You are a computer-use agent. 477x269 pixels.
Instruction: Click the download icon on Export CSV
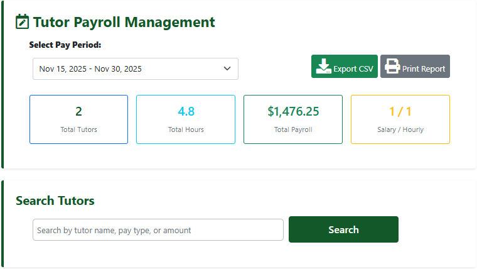[323, 67]
